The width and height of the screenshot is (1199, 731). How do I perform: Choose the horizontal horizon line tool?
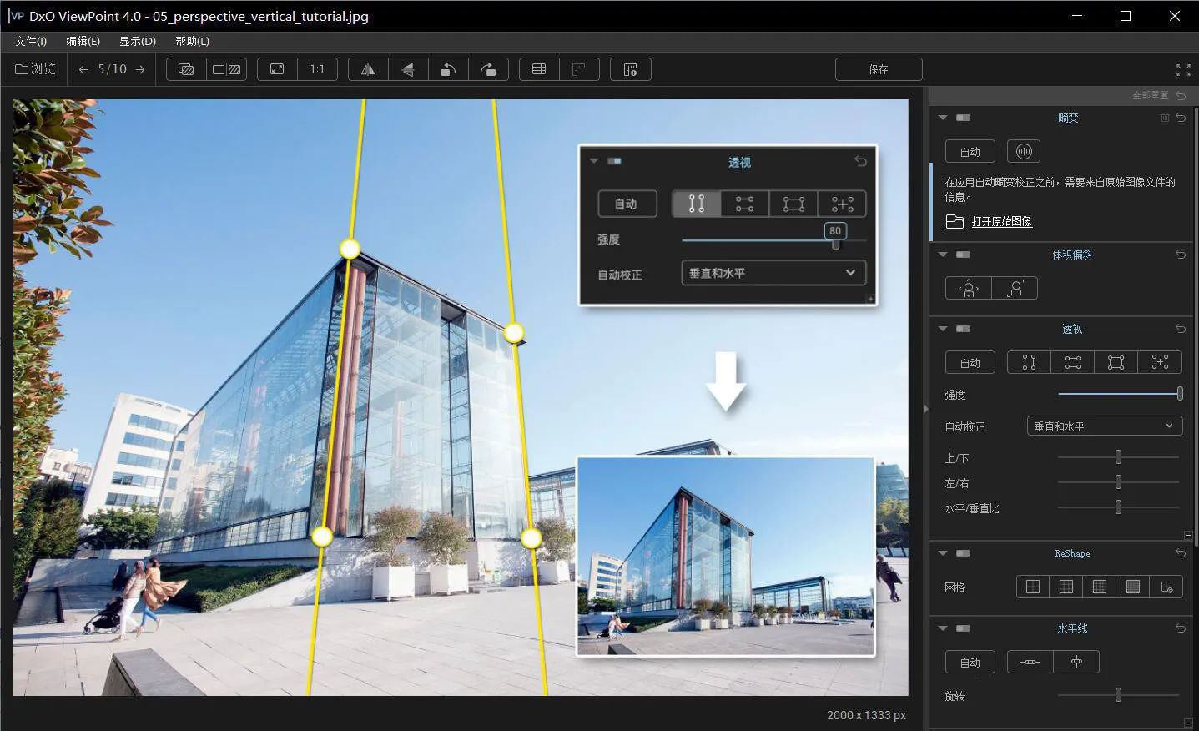pos(1030,662)
